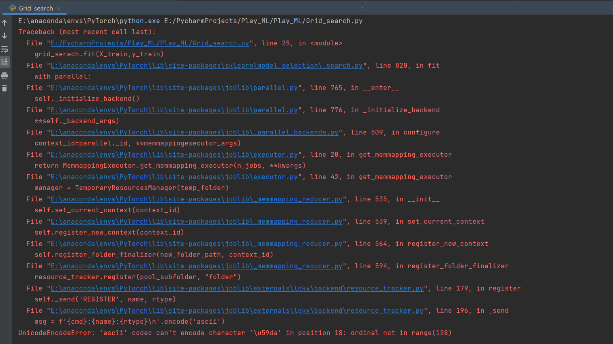The image size is (613, 344).
Task: Open the _parallel_backends.py link at line 509
Action: pyautogui.click(x=194, y=132)
